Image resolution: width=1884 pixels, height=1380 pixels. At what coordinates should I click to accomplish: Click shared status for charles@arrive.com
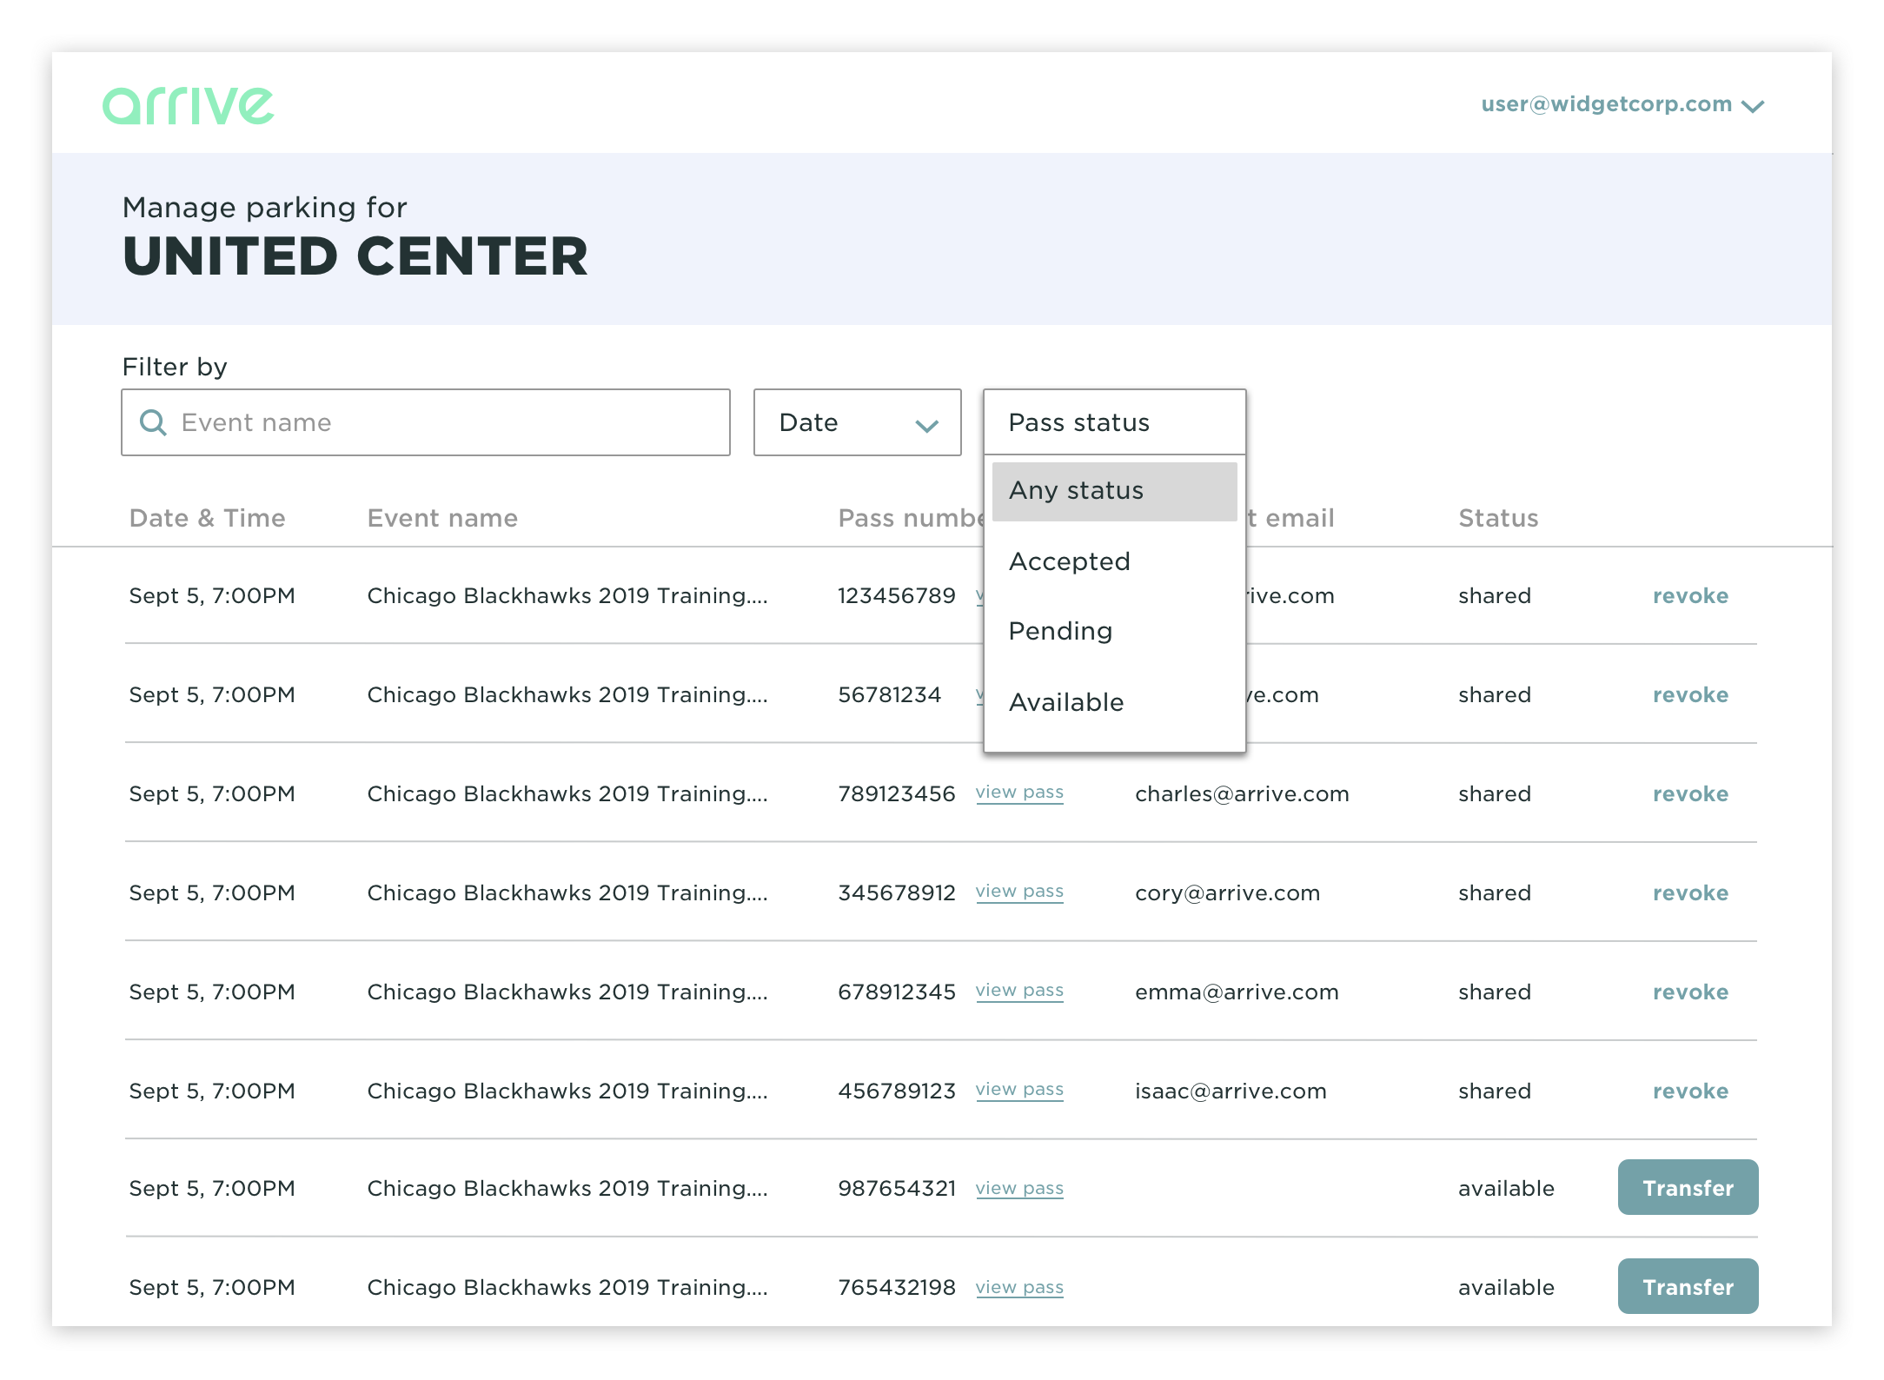coord(1495,794)
